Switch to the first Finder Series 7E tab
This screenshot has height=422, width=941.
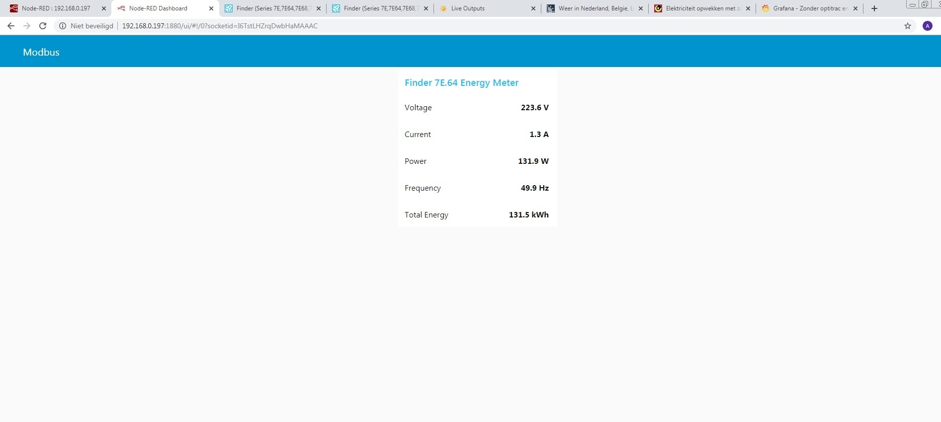(271, 8)
